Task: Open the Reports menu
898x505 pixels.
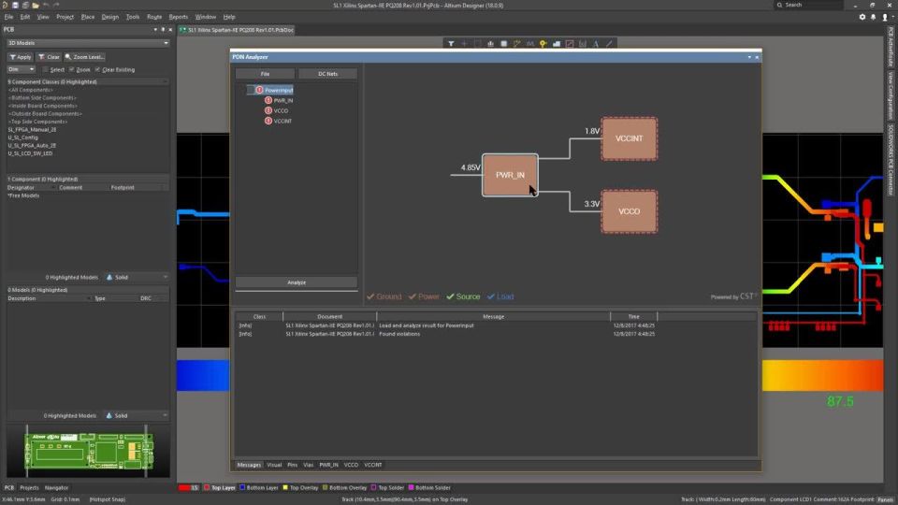Action: pyautogui.click(x=178, y=17)
